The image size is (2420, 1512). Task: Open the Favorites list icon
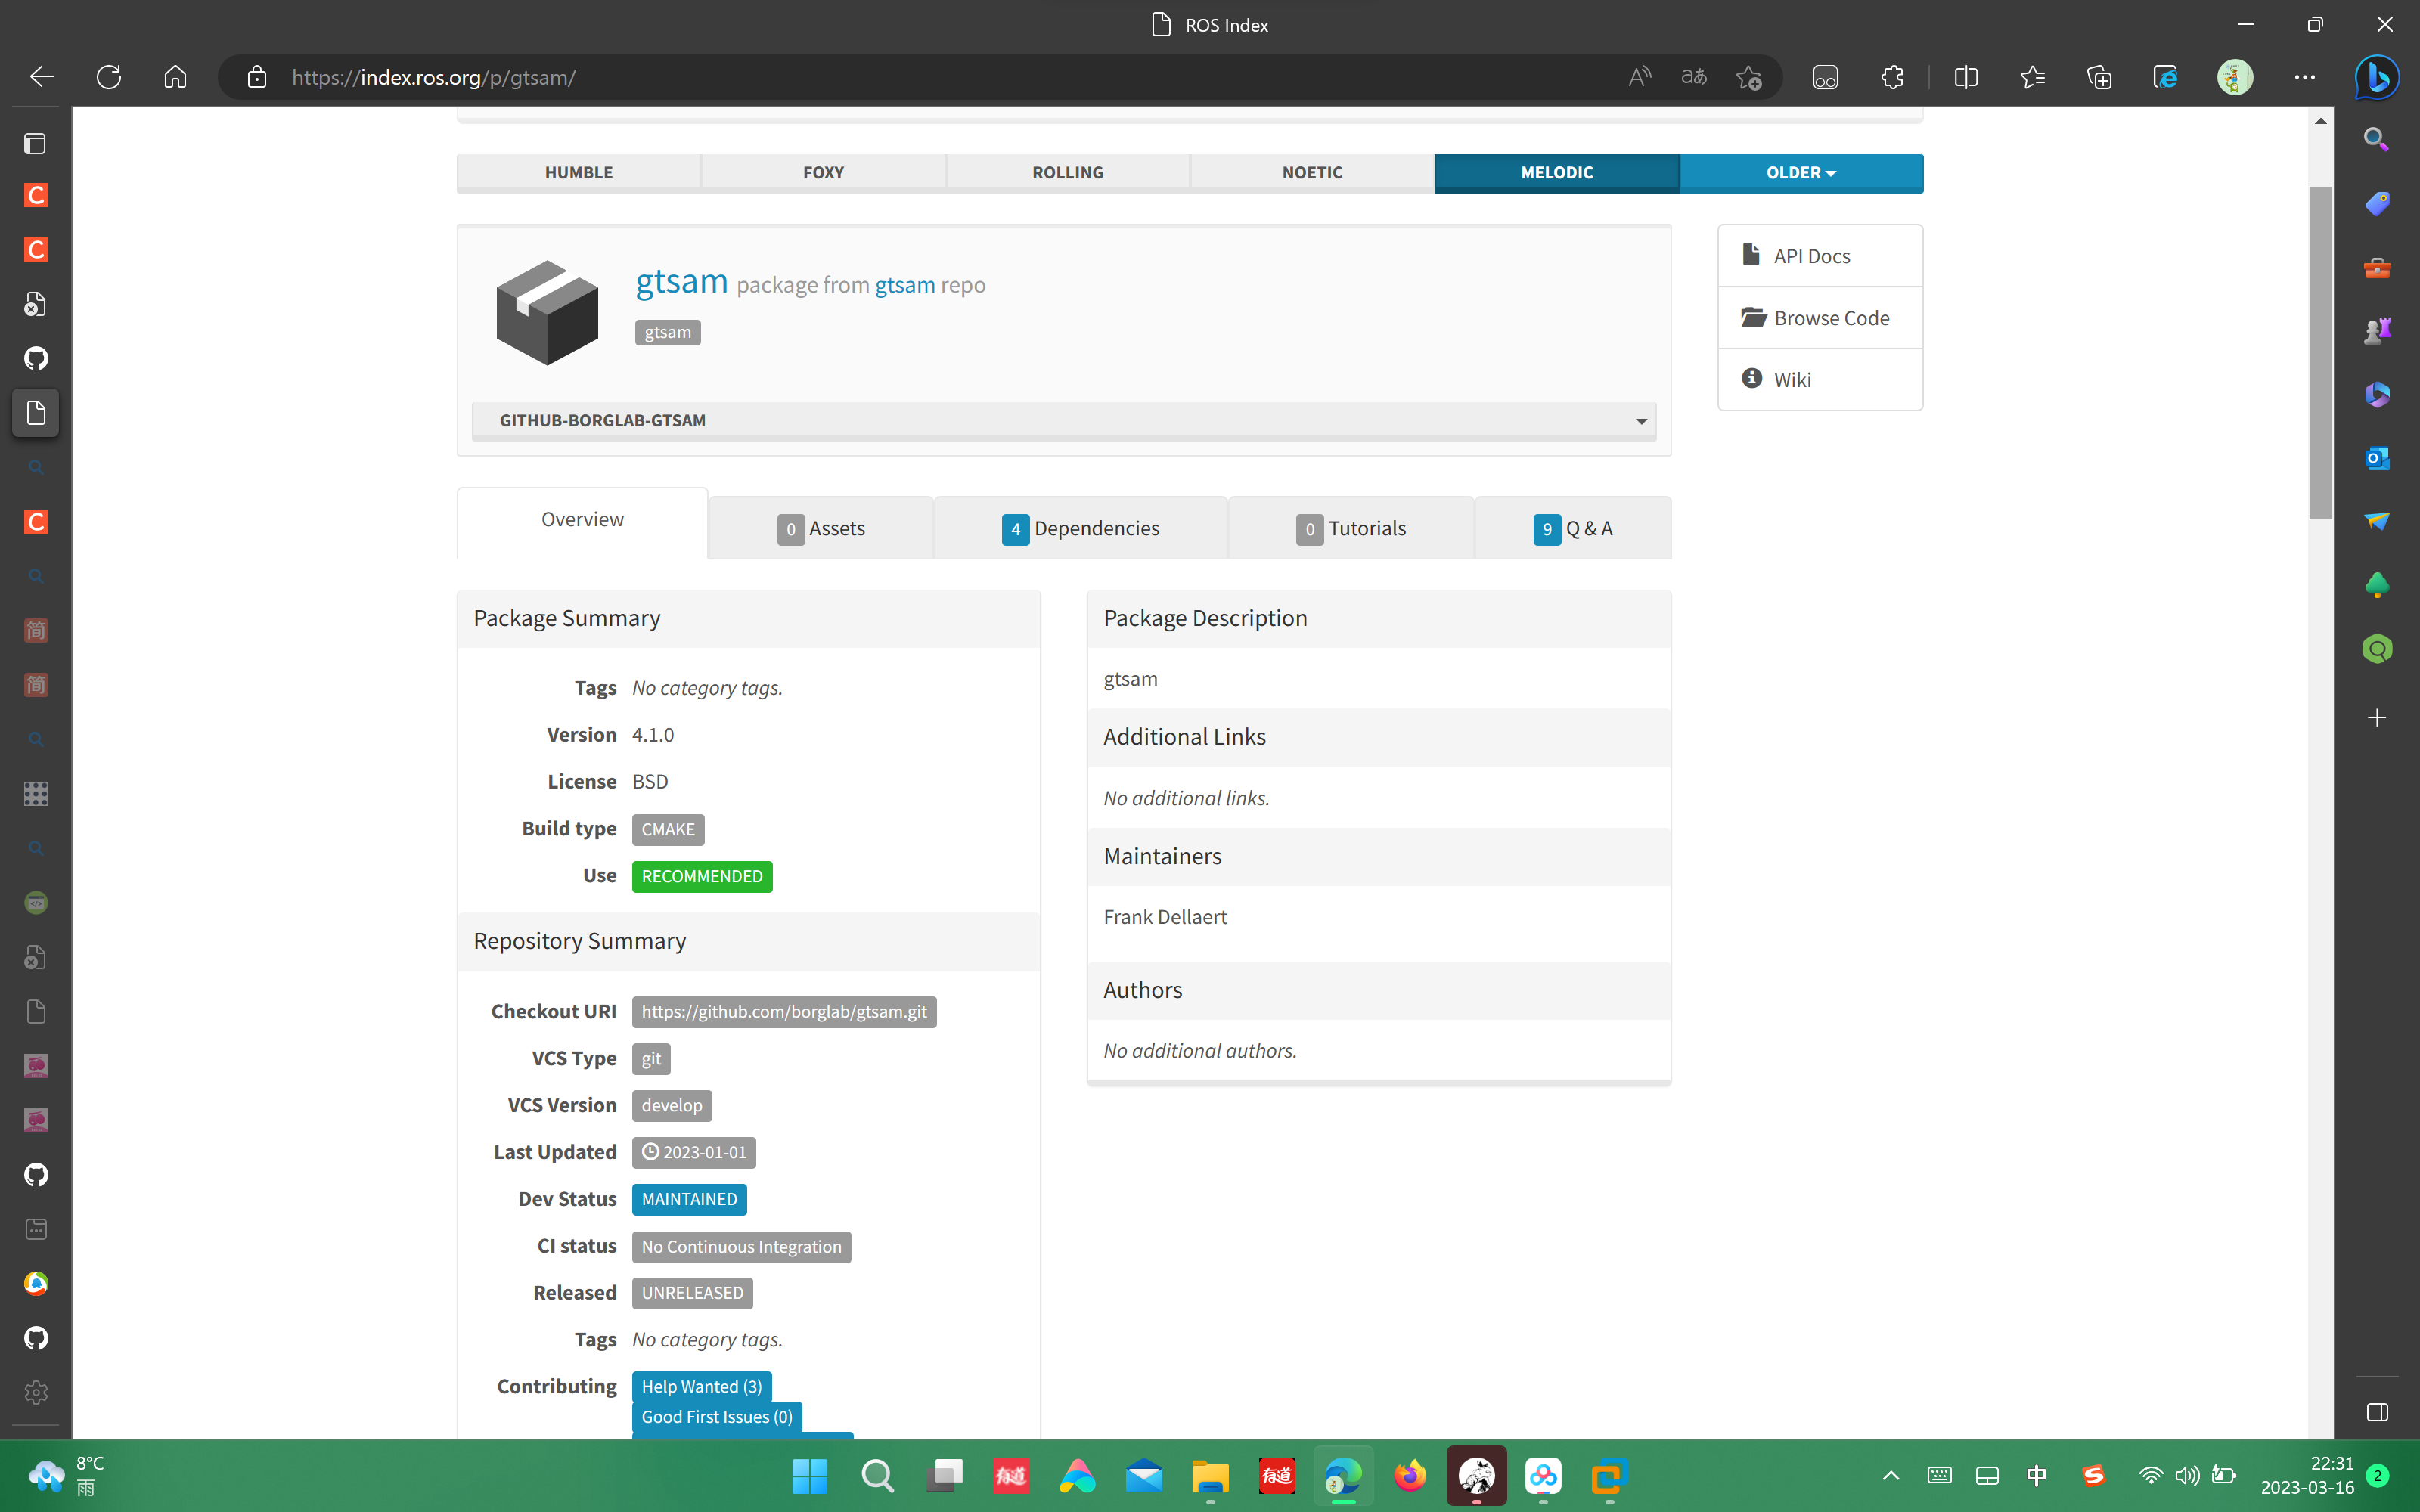click(2032, 77)
